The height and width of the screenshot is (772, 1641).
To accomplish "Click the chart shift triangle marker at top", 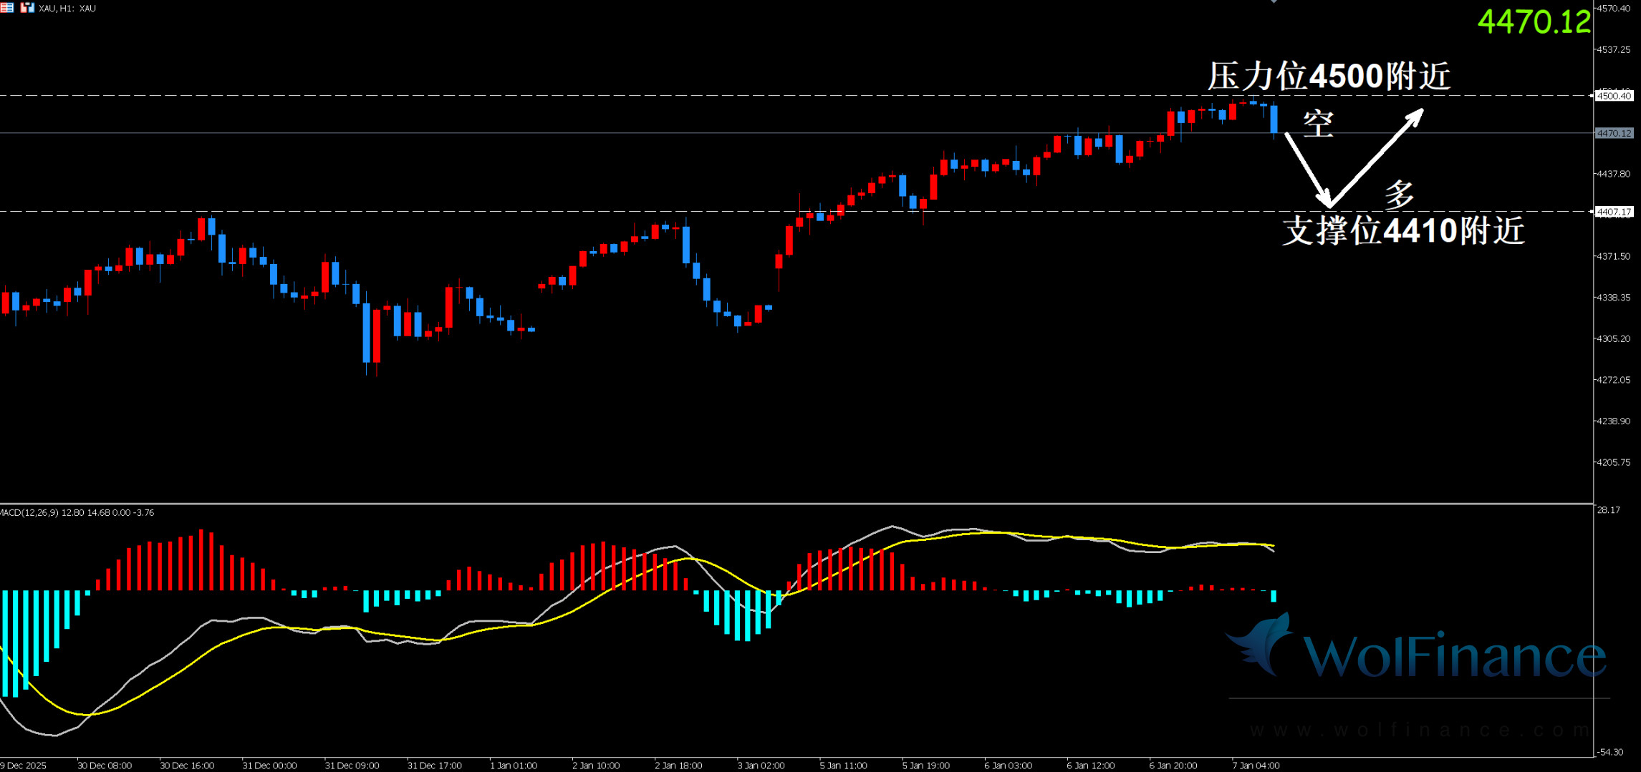I will pos(1274,2).
